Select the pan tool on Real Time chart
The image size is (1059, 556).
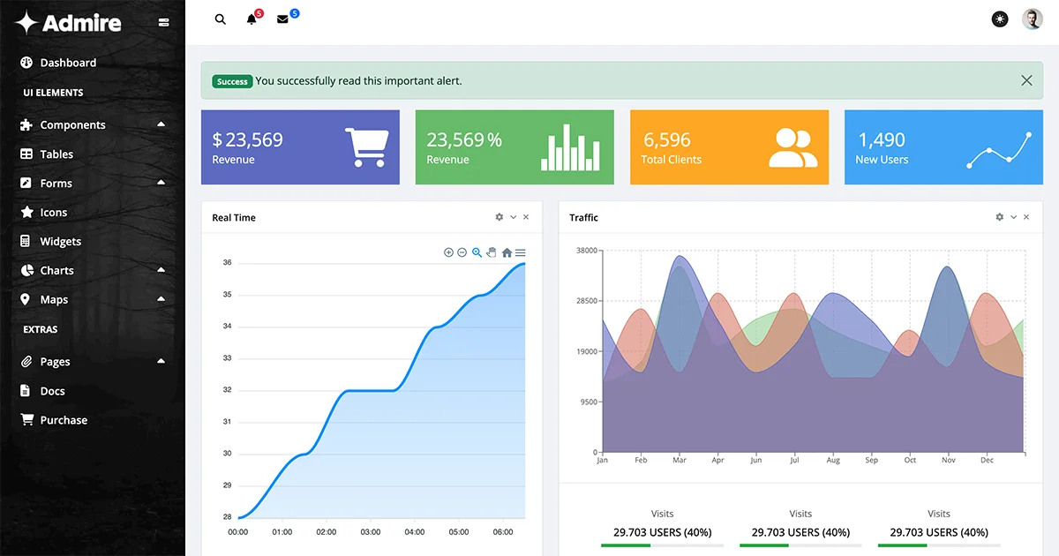point(492,252)
